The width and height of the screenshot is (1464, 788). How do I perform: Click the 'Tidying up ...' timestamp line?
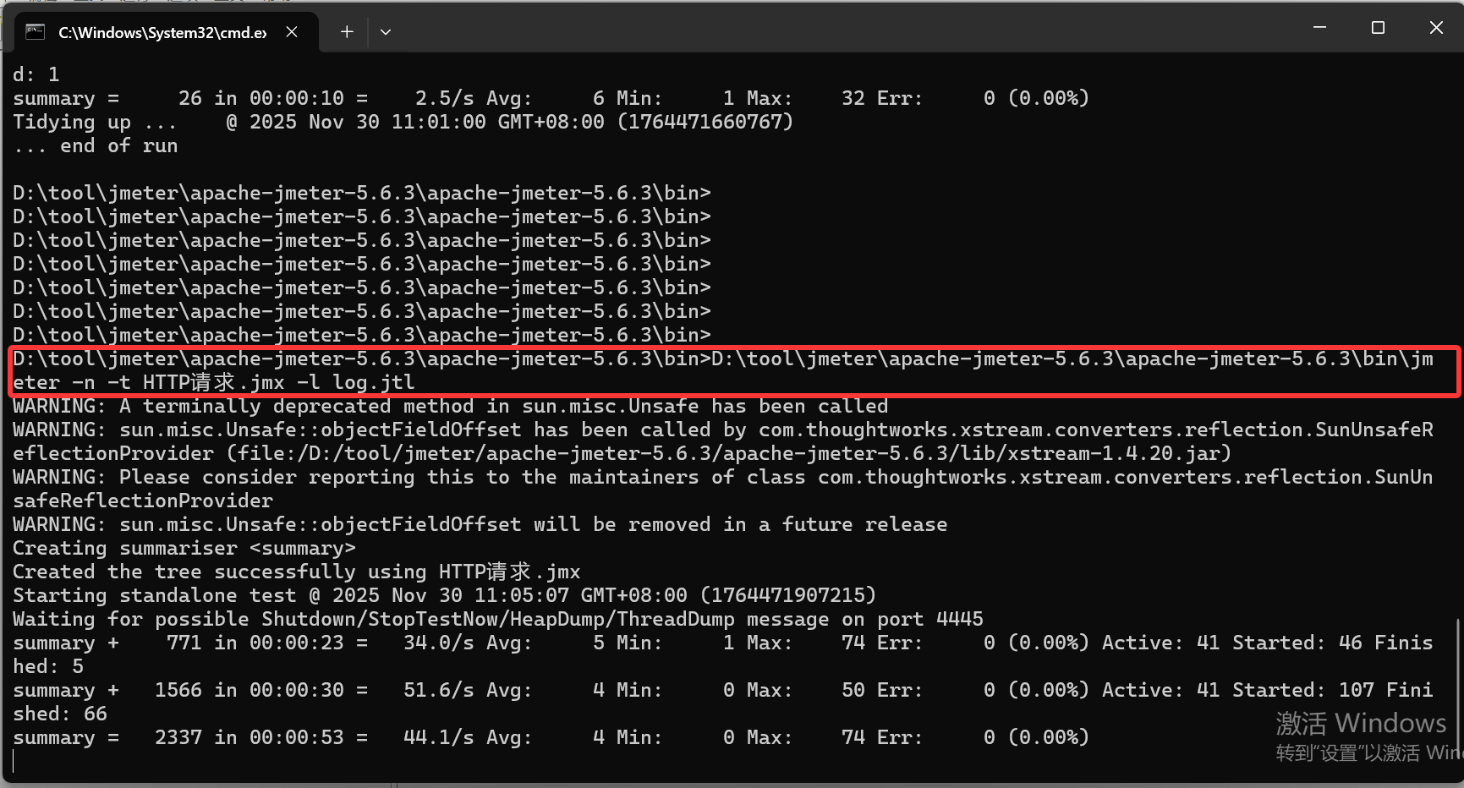403,122
